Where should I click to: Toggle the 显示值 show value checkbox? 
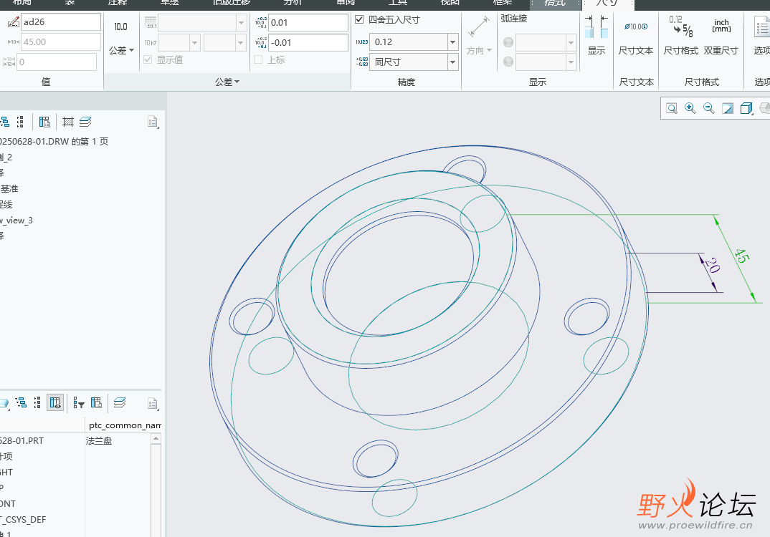148,59
